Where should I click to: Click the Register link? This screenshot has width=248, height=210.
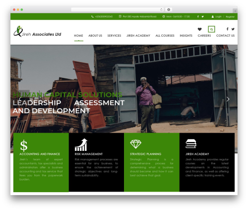[x=230, y=16]
